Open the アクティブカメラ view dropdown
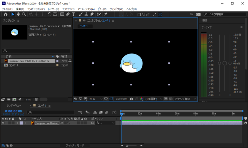 point(185,99)
